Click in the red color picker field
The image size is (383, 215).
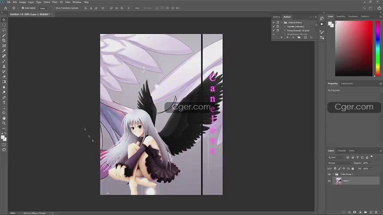[x=354, y=48]
